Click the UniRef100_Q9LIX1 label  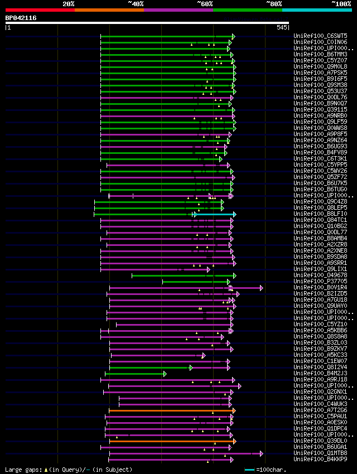pyautogui.click(x=320, y=269)
